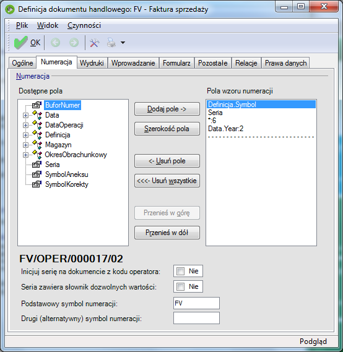This screenshot has width=343, height=352.
Task: Switch to the Wydruki tab
Action: (x=92, y=63)
